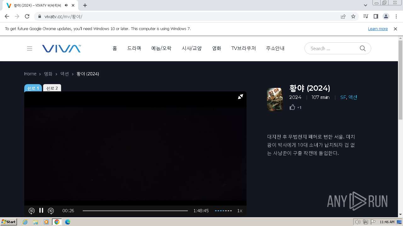
Task: Click the thumbs up like icon
Action: [292, 107]
